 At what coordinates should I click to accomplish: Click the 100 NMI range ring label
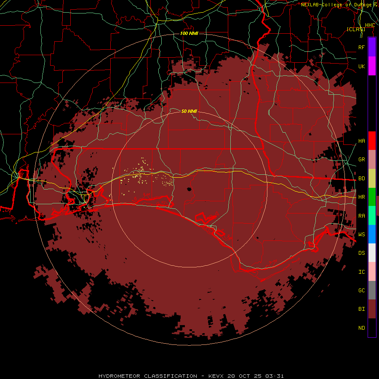pyautogui.click(x=189, y=33)
